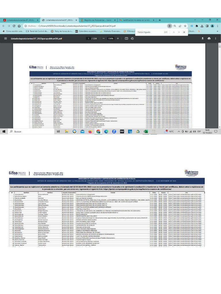Zoom out the PDF with minus button

tap(104, 38)
